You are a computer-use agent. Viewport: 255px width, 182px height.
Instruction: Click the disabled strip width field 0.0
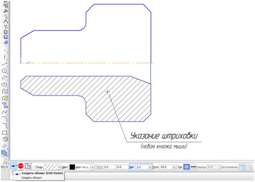[214, 167]
